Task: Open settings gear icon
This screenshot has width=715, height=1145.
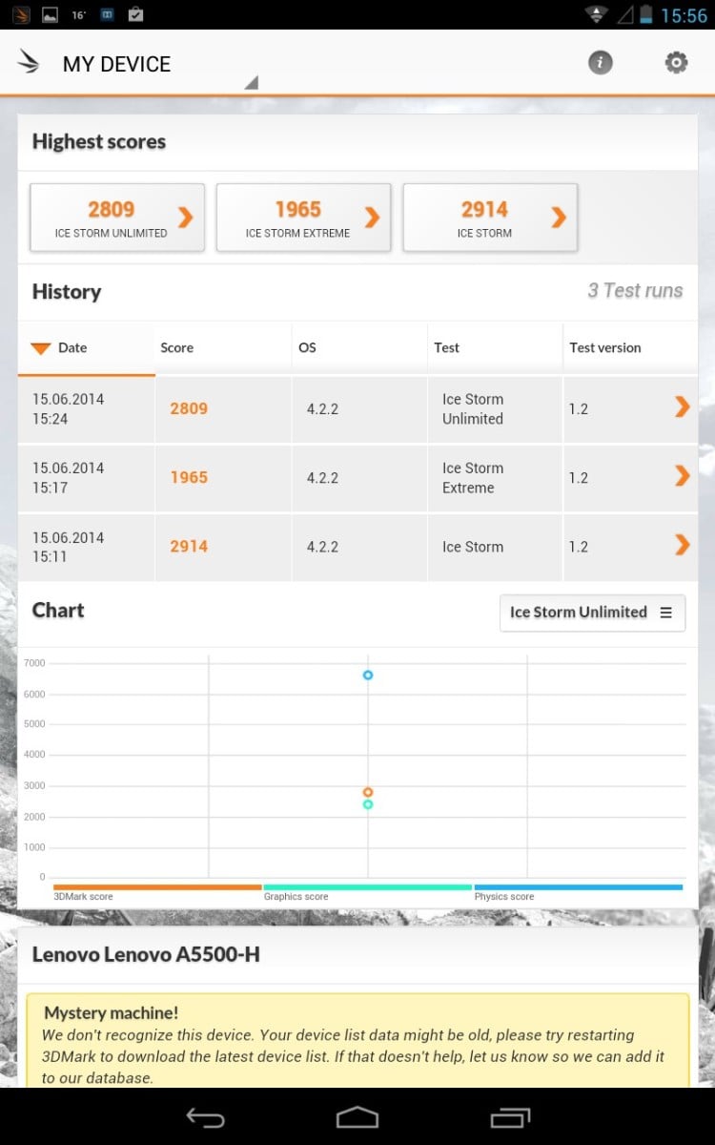Action: pos(676,63)
